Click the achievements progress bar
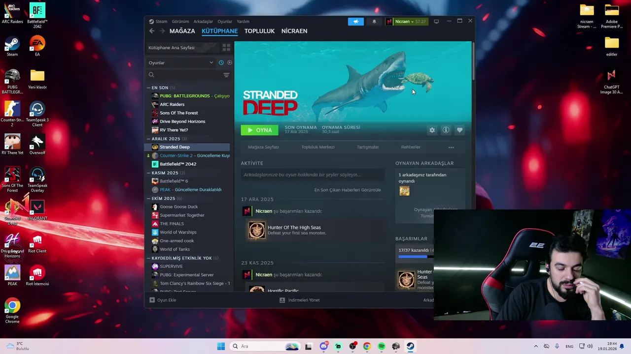The image size is (631, 354). [416, 257]
